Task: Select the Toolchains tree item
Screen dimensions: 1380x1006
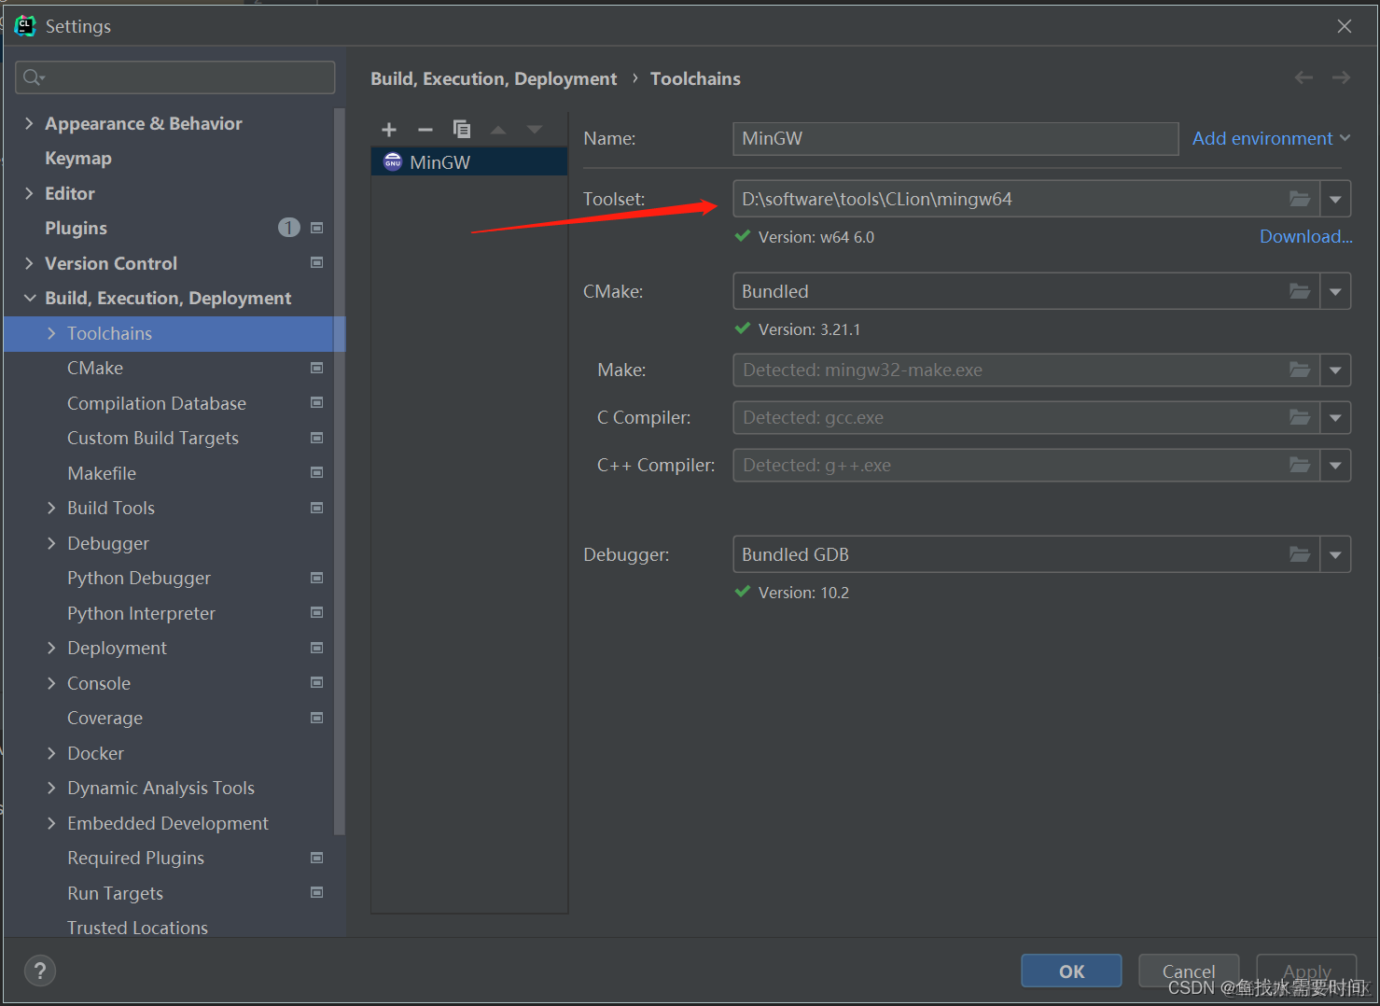Action: point(174,333)
